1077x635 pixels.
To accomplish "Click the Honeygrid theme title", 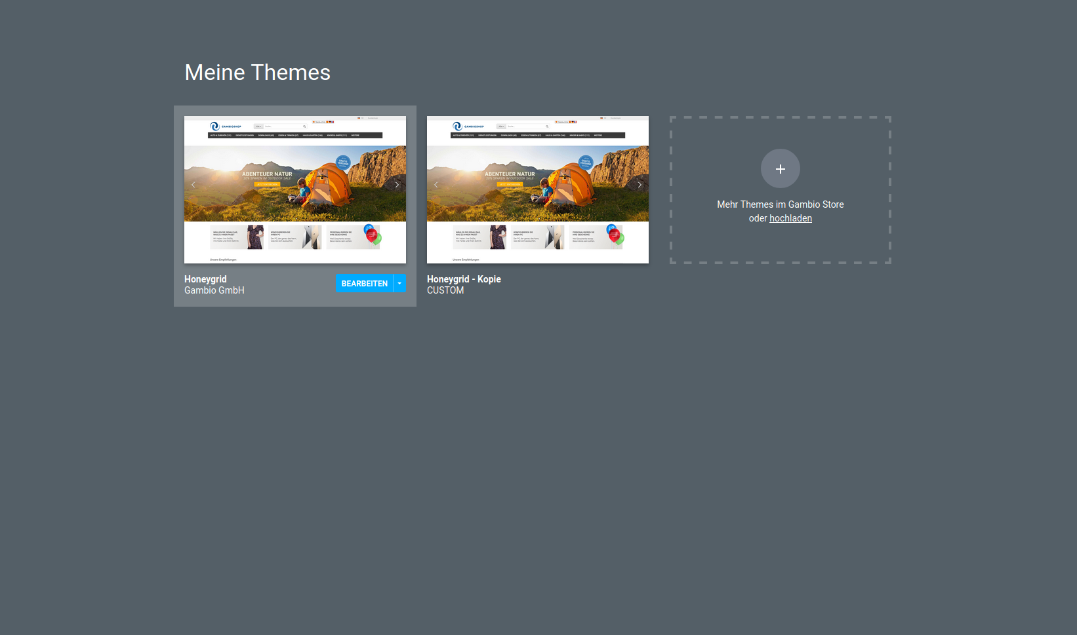I will coord(205,279).
